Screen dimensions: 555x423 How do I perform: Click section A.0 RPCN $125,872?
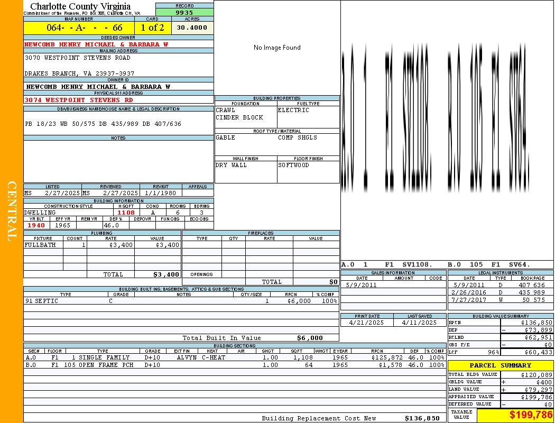point(386,357)
